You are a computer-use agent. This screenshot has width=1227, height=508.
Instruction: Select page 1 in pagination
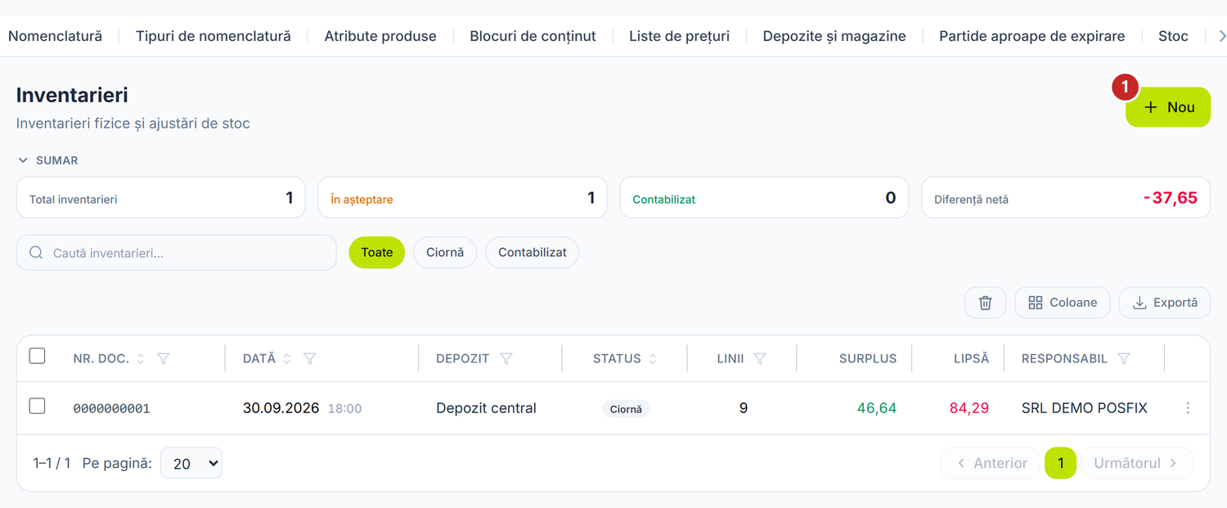1061,463
